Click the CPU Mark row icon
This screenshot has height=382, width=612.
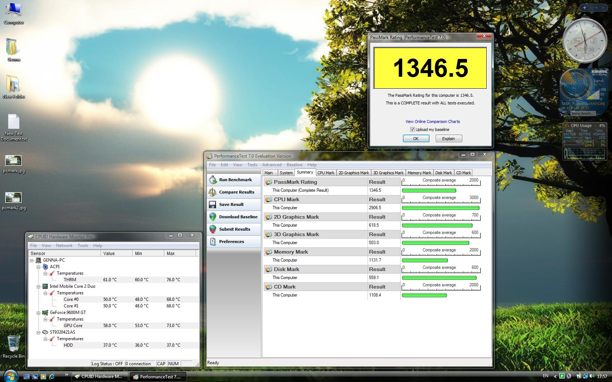268,199
